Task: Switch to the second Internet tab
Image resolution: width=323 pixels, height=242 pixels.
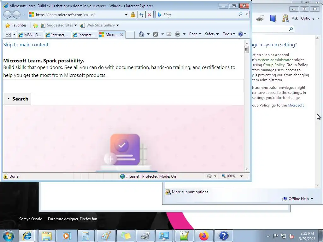Action: [x=85, y=35]
